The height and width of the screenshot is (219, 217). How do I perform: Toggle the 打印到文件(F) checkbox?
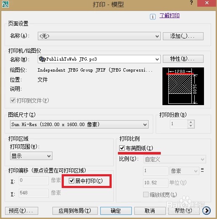(x=13, y=100)
